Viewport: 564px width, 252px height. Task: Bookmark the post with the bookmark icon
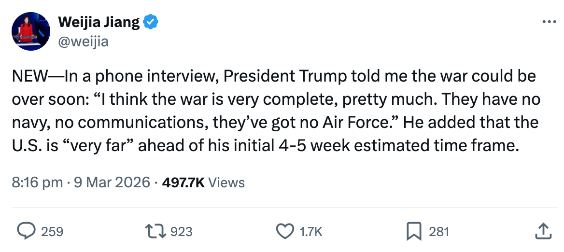click(x=414, y=231)
